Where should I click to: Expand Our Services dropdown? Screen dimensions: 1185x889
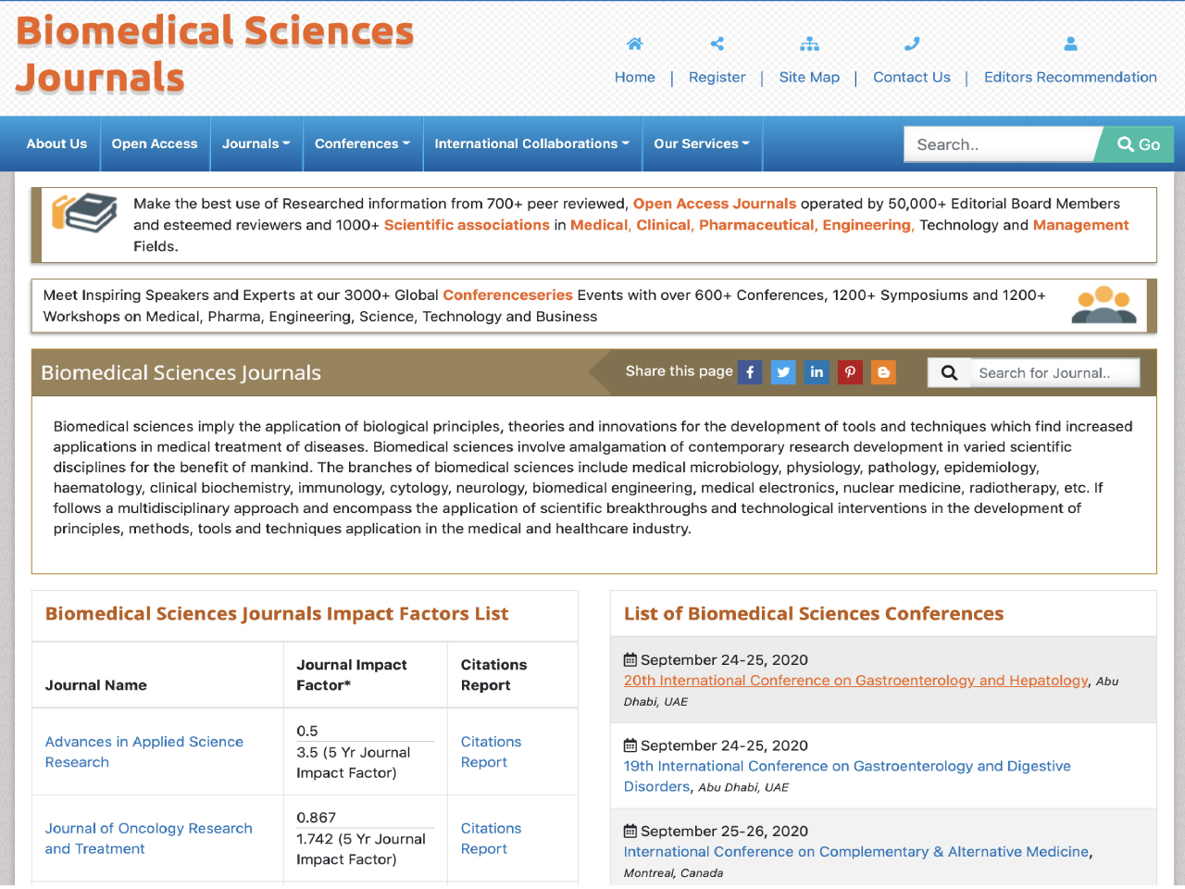pyautogui.click(x=702, y=144)
